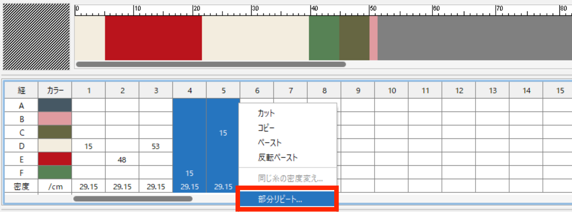
Task: Click the 密度 row label
Action: (x=22, y=186)
